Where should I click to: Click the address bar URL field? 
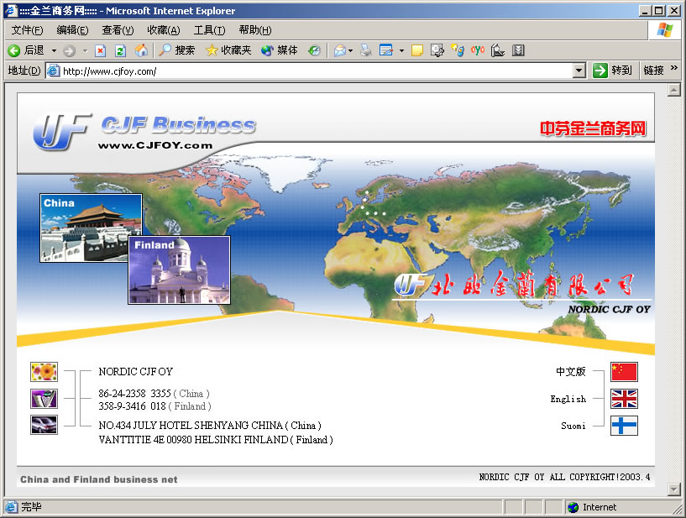coord(310,71)
